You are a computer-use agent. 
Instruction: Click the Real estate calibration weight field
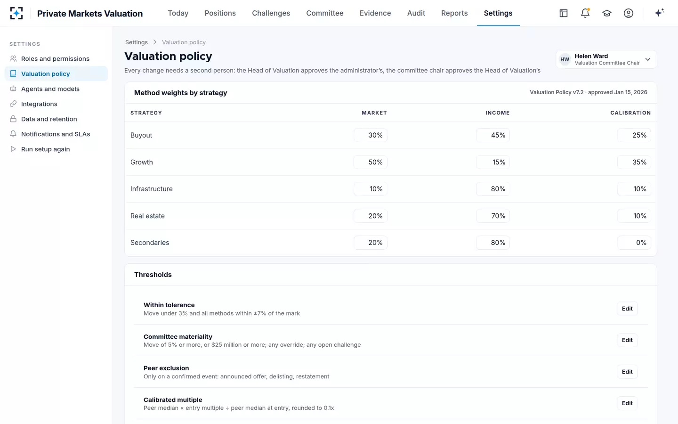pos(634,216)
